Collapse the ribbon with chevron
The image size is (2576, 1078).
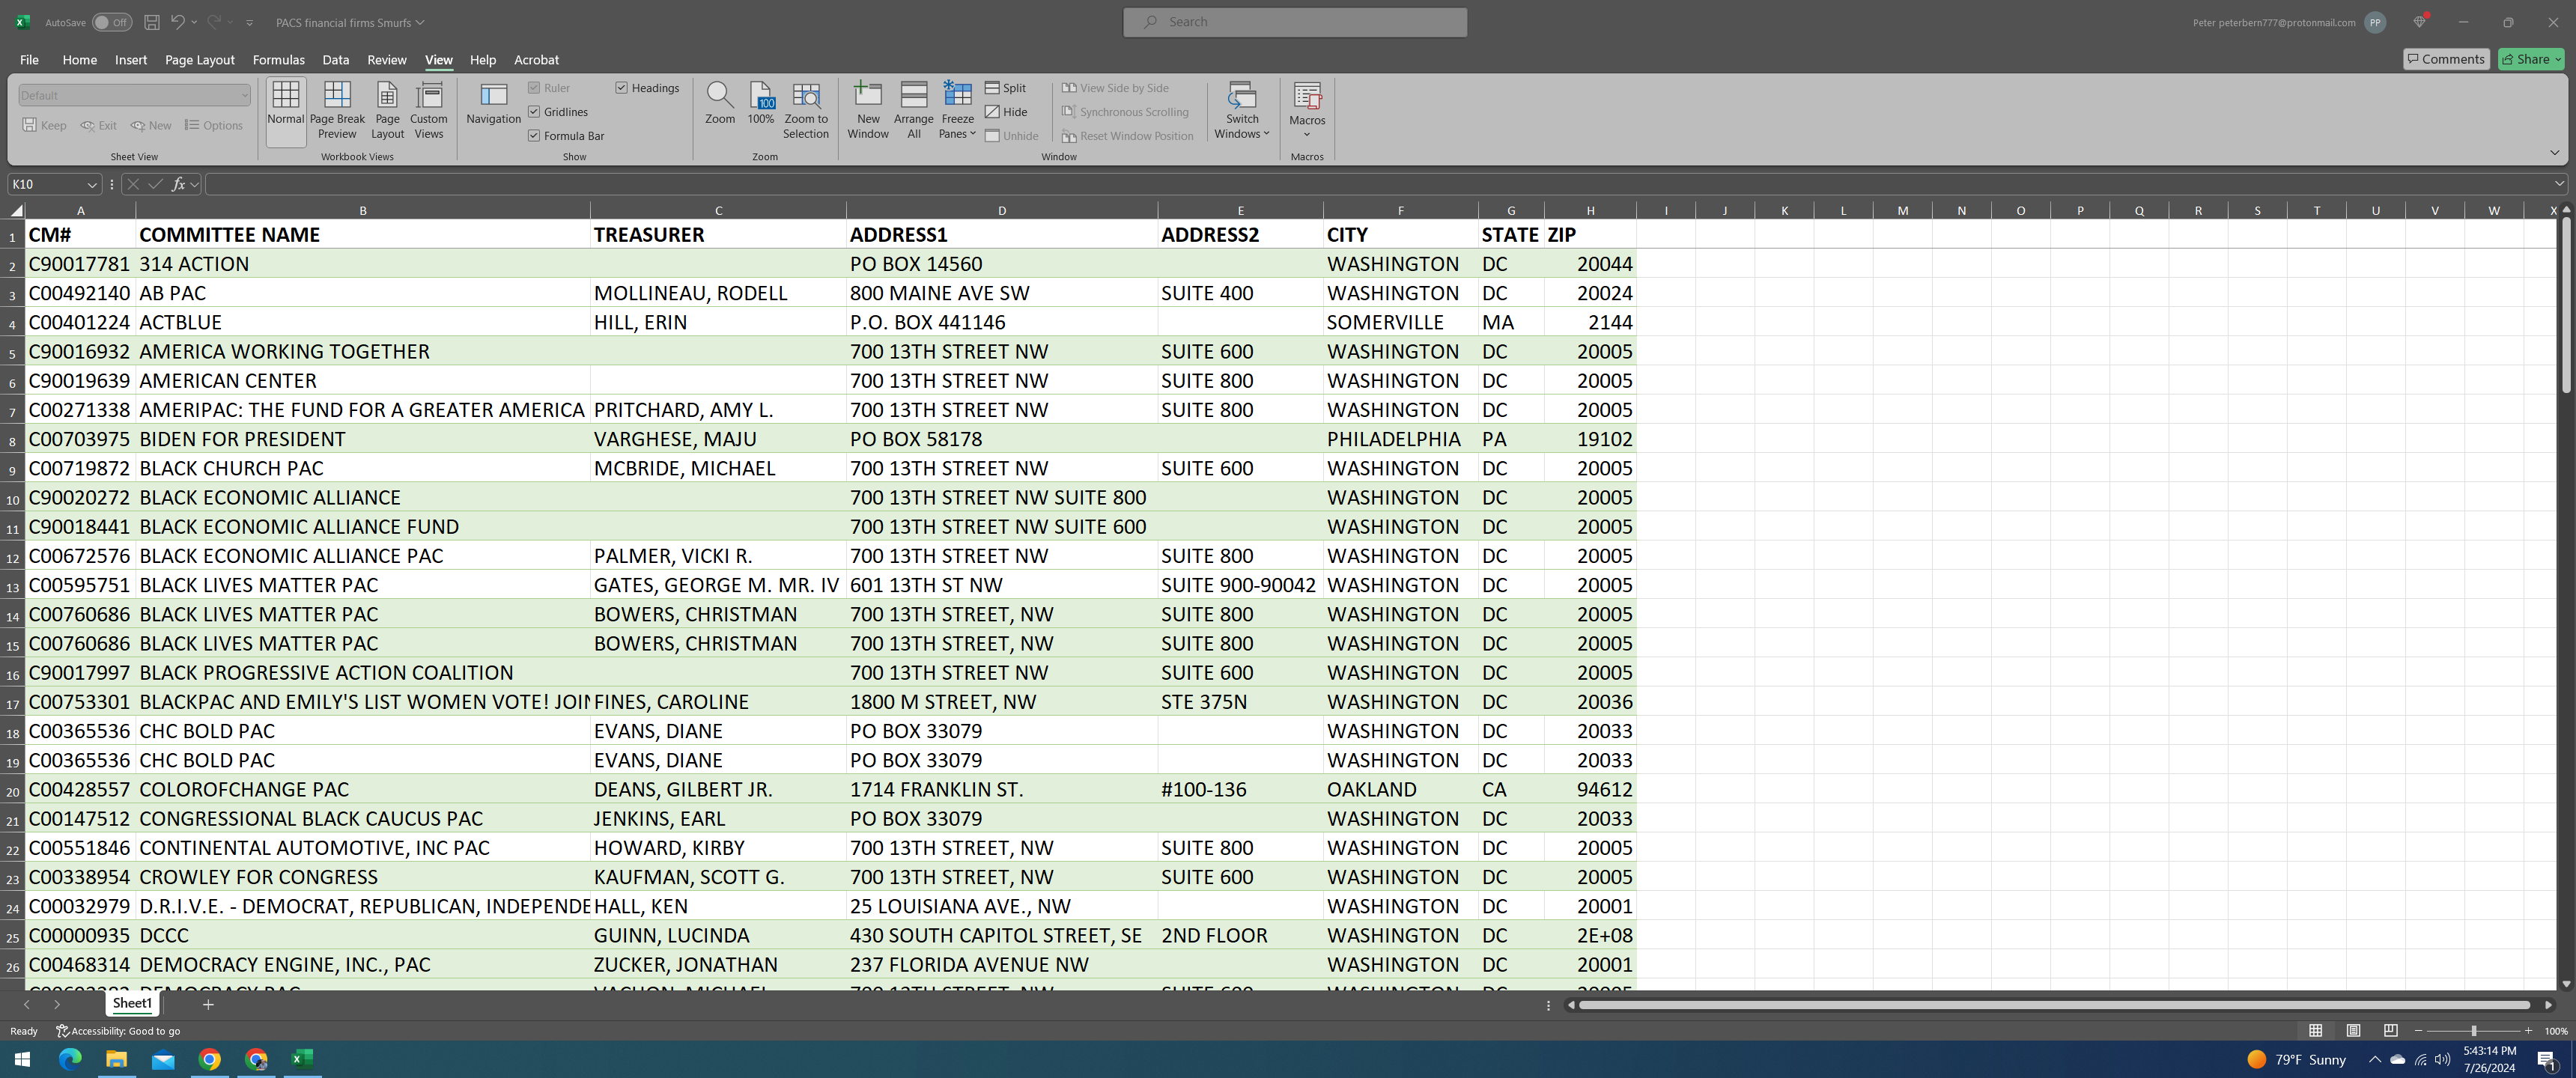(2554, 153)
